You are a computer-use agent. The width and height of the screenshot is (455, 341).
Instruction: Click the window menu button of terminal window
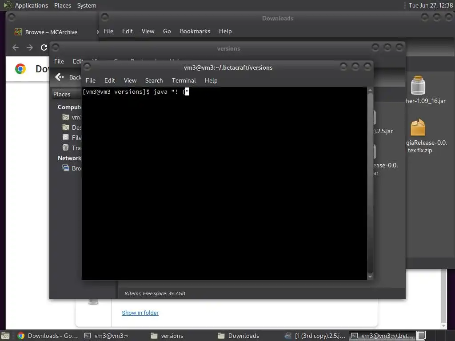[87, 67]
